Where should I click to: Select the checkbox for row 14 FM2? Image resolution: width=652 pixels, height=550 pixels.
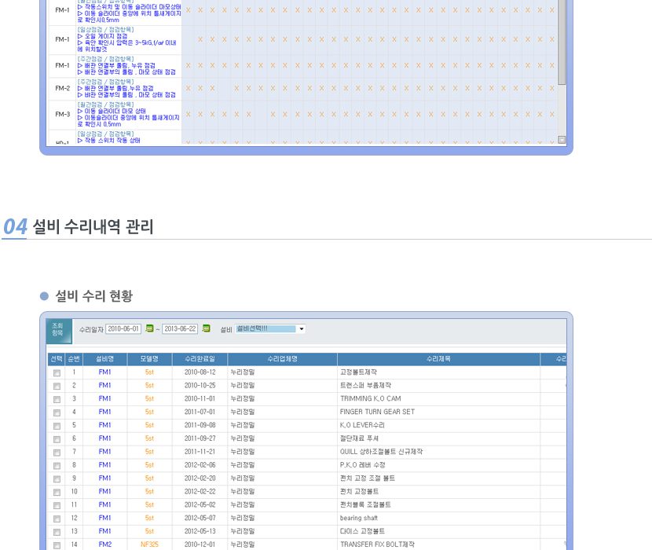[x=57, y=544]
